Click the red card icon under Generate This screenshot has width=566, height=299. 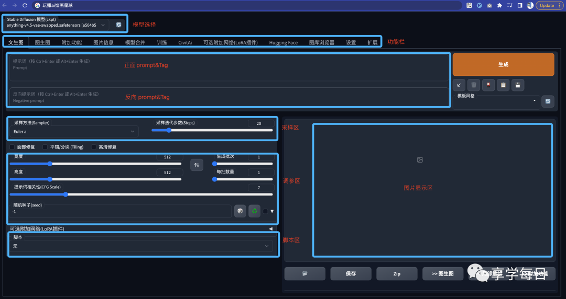point(488,85)
